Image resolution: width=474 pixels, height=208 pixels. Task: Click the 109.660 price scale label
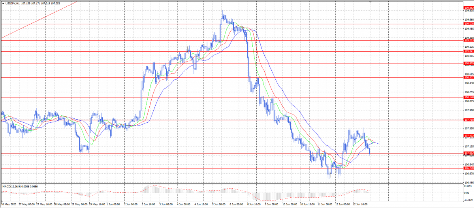(x=469, y=20)
